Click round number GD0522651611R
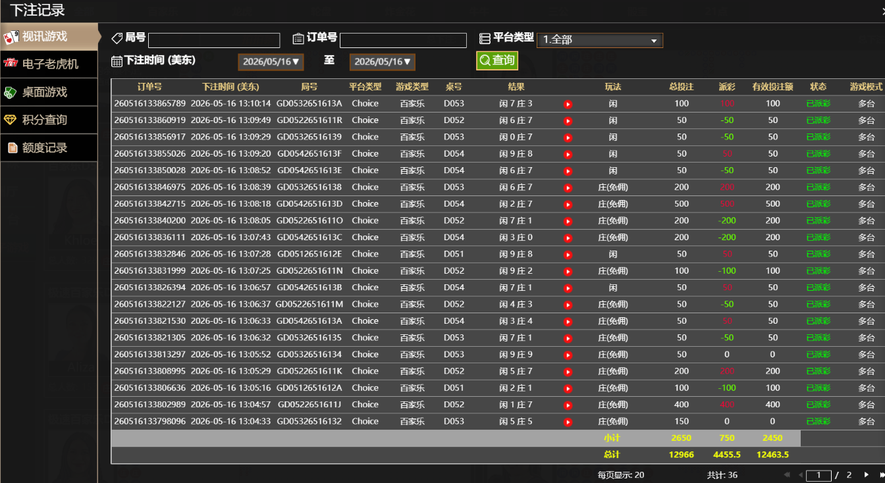885x483 pixels. pyautogui.click(x=309, y=120)
